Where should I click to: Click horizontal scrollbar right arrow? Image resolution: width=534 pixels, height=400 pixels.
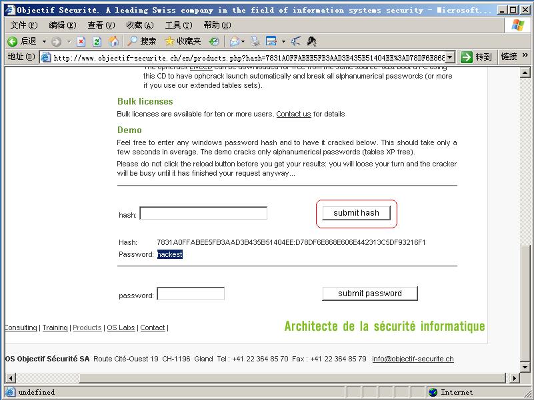coord(514,378)
